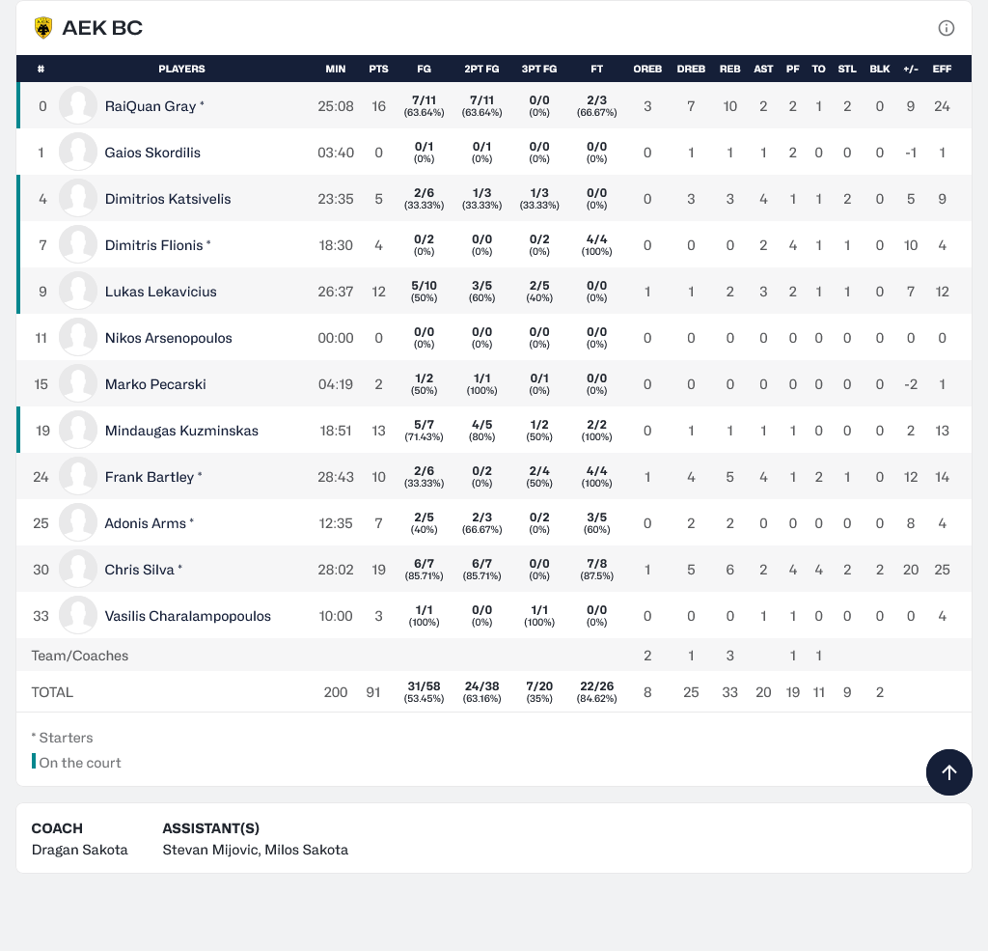
Task: Click the AEK BC team logo
Action: 43,28
